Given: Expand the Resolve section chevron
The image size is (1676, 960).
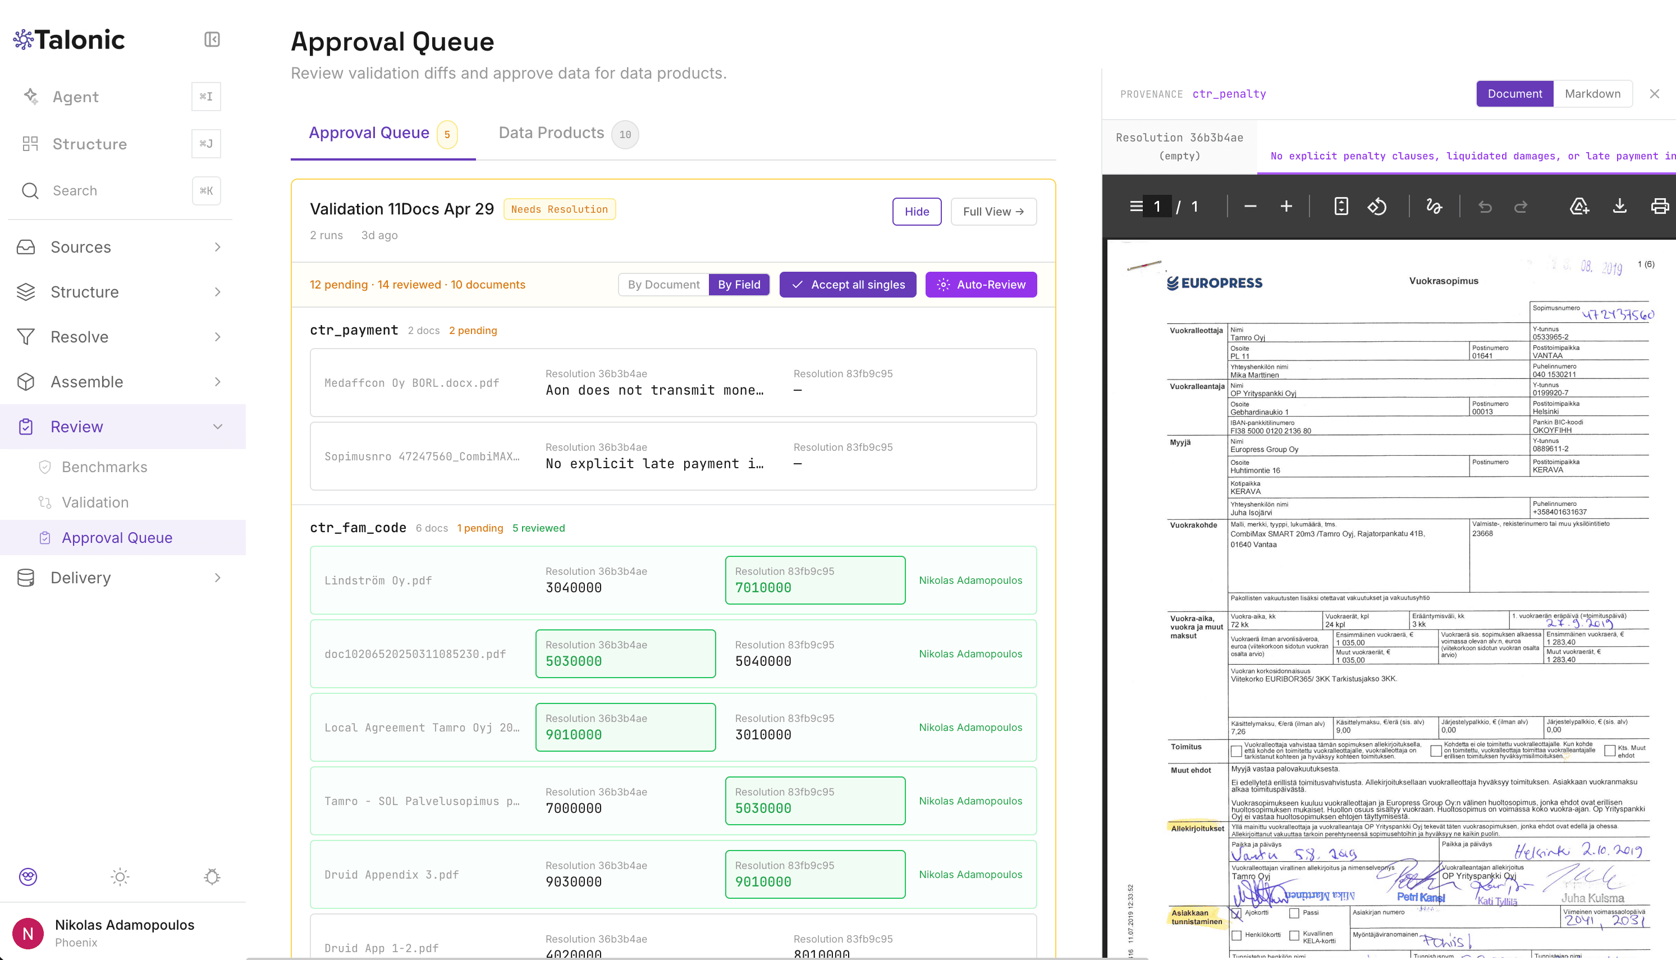Looking at the screenshot, I should click(x=217, y=337).
